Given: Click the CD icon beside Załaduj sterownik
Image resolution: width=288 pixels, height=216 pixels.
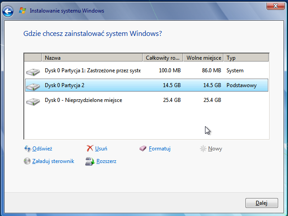Looking at the screenshot, I should click(x=27, y=161).
